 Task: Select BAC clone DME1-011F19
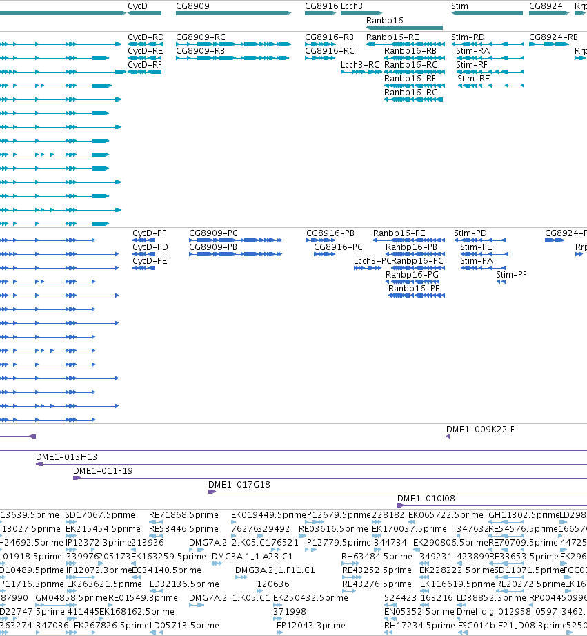click(x=330, y=478)
